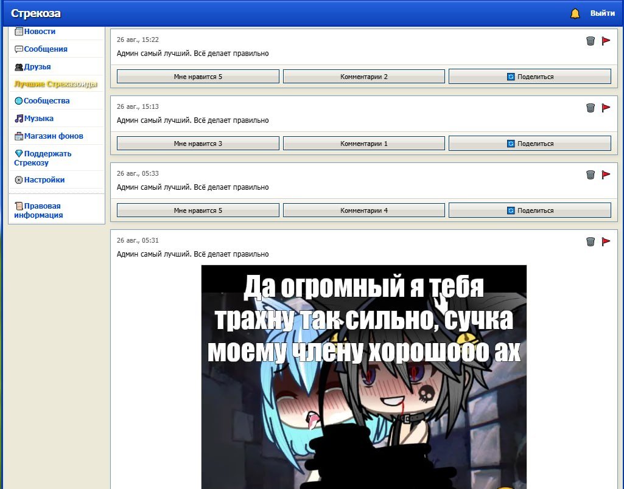Viewport: 624px width, 489px height.
Task: Delete the 05:31 post with trash icon
Action: pos(591,241)
